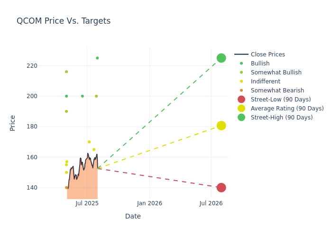Select the Somewhat Bullish dot near 216
The image size is (332, 237).
(x=66, y=72)
